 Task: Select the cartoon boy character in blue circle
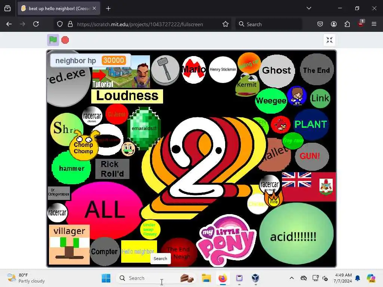(x=297, y=95)
